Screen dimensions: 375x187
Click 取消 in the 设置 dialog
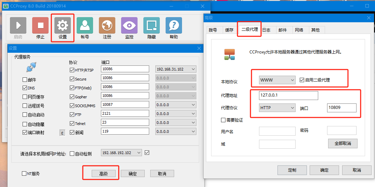pyautogui.click(x=162, y=174)
